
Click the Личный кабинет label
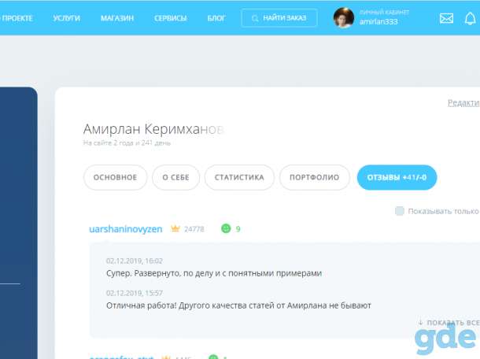click(384, 13)
